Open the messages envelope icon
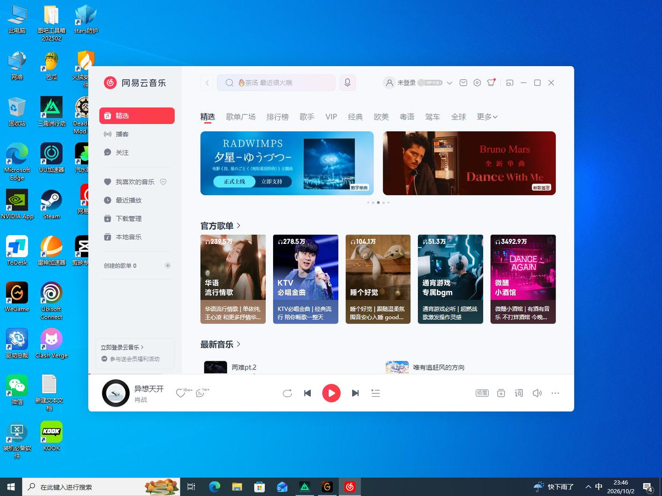 [x=463, y=83]
